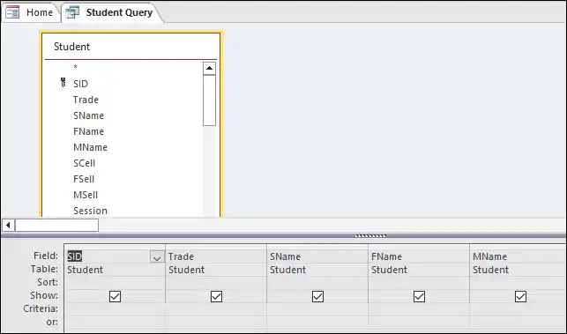Select Trade in the Student field list
This screenshot has height=334, width=567.
86,100
